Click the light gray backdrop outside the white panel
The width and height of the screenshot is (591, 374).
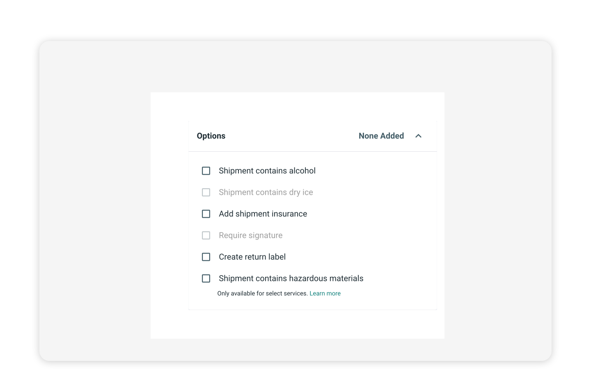94,205
